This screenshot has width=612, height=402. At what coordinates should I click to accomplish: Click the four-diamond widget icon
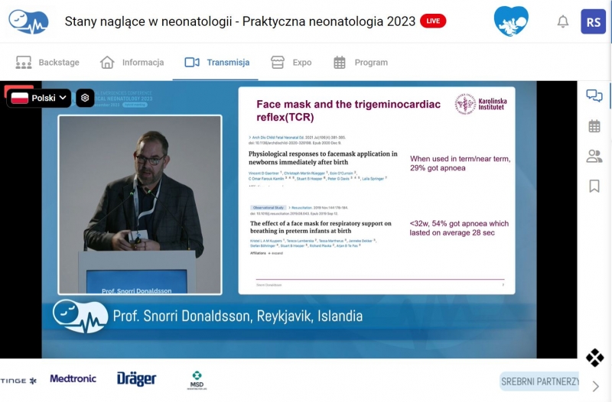click(594, 358)
